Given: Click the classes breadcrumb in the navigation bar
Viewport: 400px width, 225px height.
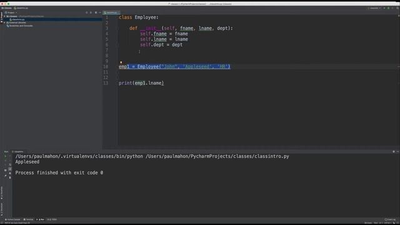Looking at the screenshot, I should 7,8.
